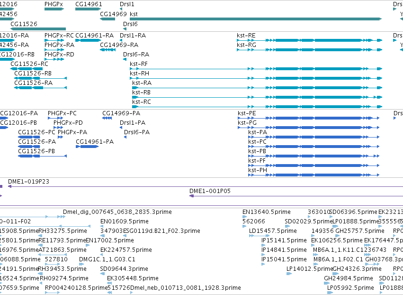Open the kst-PE protein label
403x295 pixels.
point(247,113)
